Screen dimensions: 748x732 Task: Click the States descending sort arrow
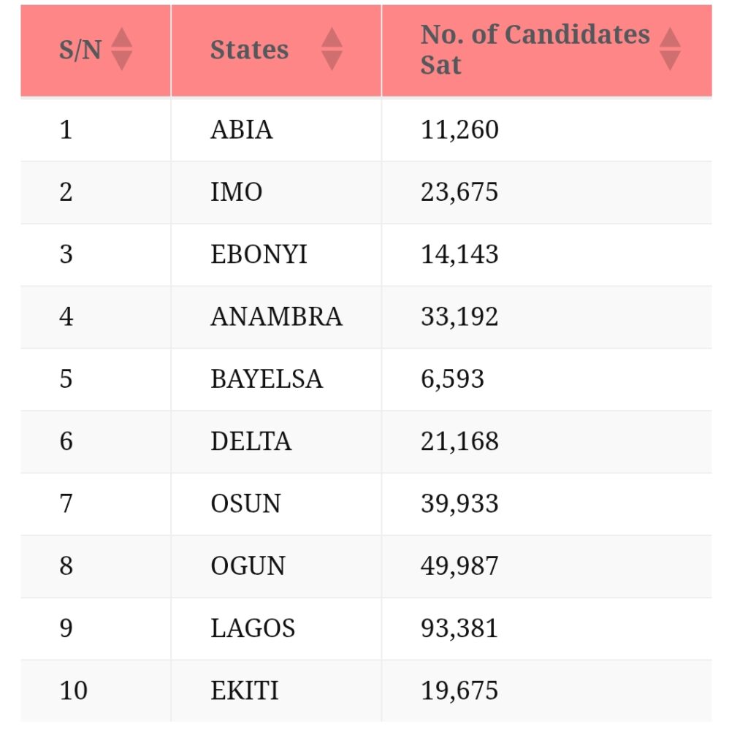pyautogui.click(x=332, y=61)
